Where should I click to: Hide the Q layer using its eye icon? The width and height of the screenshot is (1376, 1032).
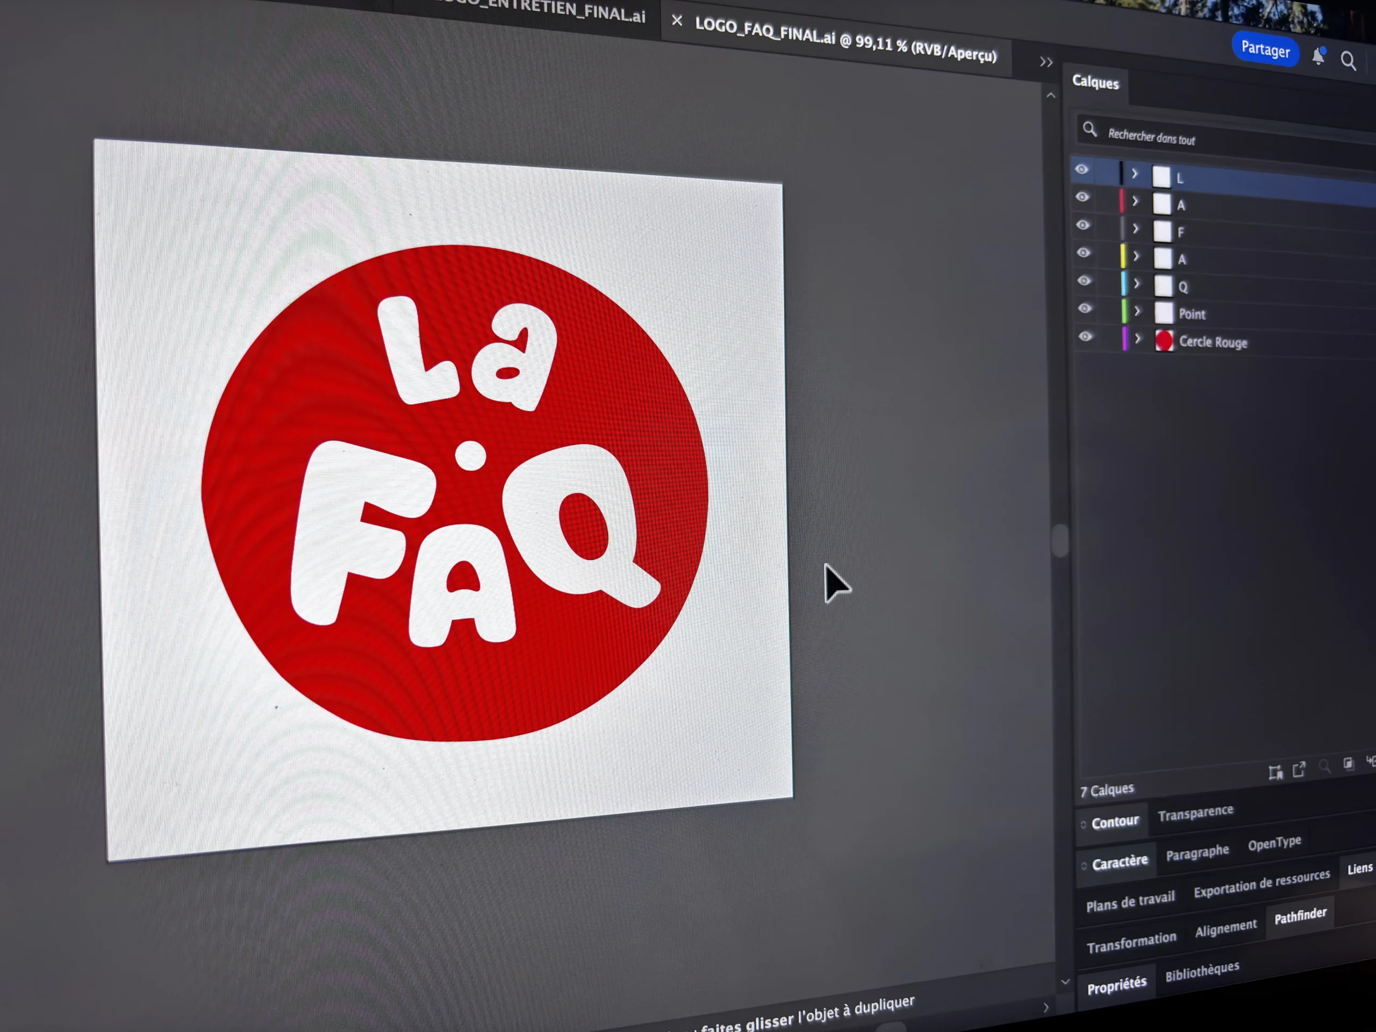click(x=1084, y=281)
